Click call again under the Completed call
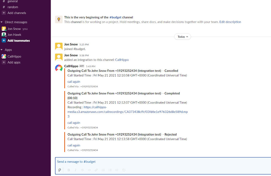The height and width of the screenshot is (176, 271). pyautogui.click(x=74, y=123)
